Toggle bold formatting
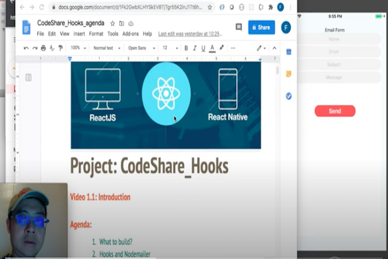Viewport: 388px width, 259px height. [x=186, y=48]
